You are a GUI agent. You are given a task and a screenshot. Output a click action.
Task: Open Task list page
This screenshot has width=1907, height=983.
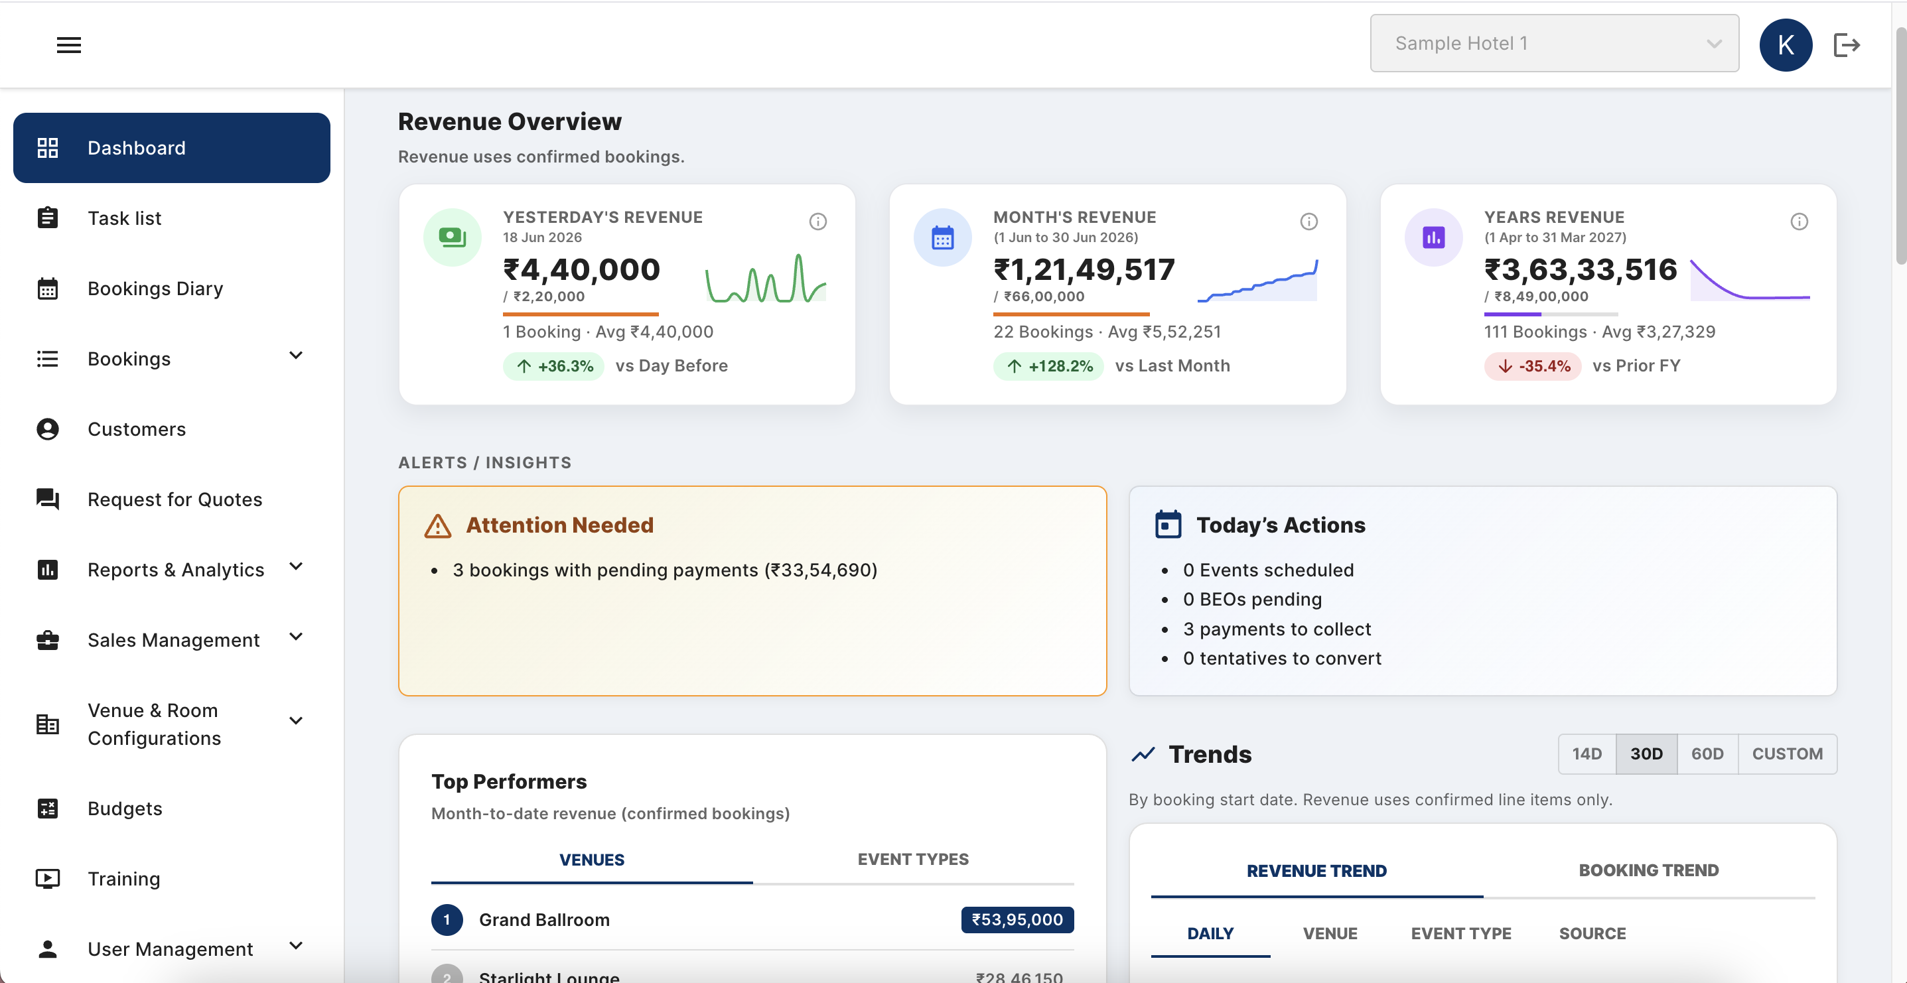172,218
